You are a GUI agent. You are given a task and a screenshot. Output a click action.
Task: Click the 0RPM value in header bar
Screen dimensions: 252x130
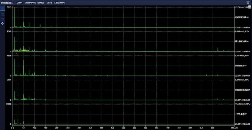(20, 2)
